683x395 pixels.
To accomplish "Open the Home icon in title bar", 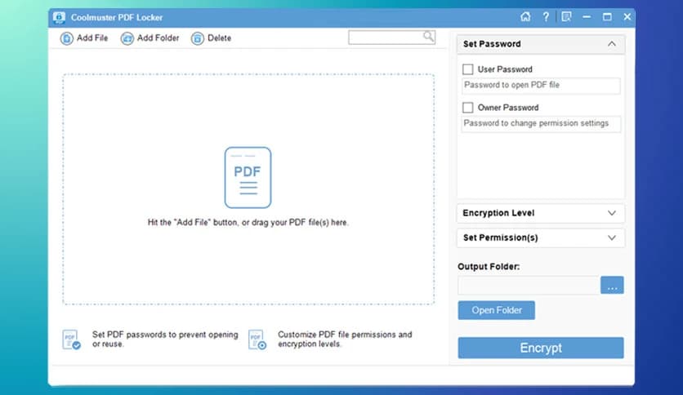I will click(525, 17).
